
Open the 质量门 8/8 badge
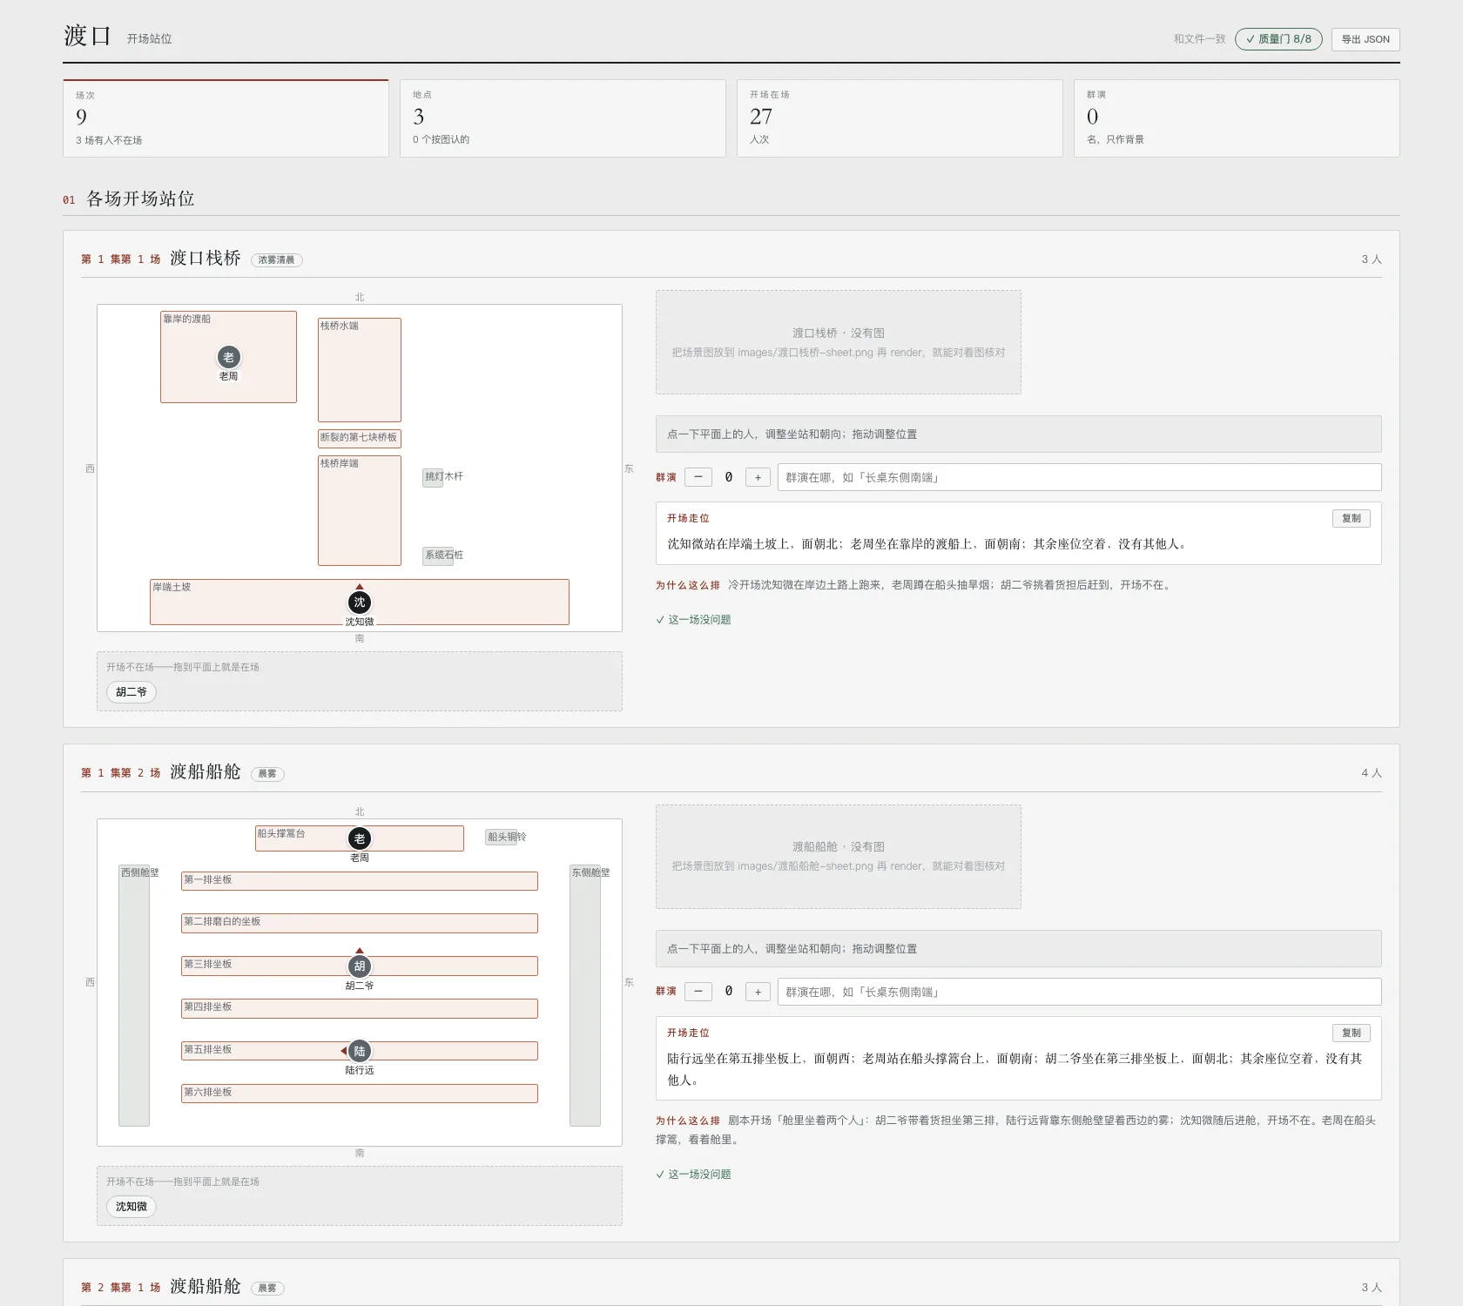[1278, 39]
